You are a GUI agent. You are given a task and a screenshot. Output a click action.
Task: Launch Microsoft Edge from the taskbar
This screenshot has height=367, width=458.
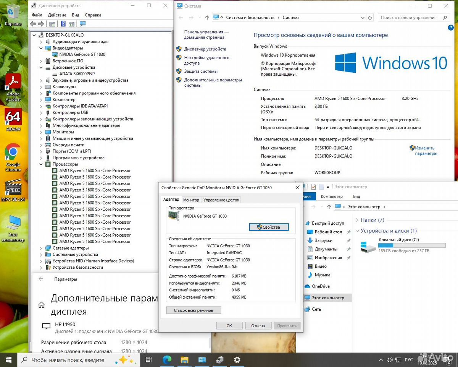[167, 360]
